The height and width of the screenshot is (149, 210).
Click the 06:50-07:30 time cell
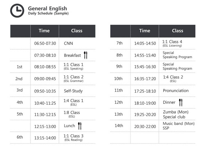(x=45, y=43)
